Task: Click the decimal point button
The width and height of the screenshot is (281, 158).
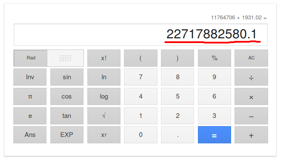Action: pyautogui.click(x=177, y=135)
